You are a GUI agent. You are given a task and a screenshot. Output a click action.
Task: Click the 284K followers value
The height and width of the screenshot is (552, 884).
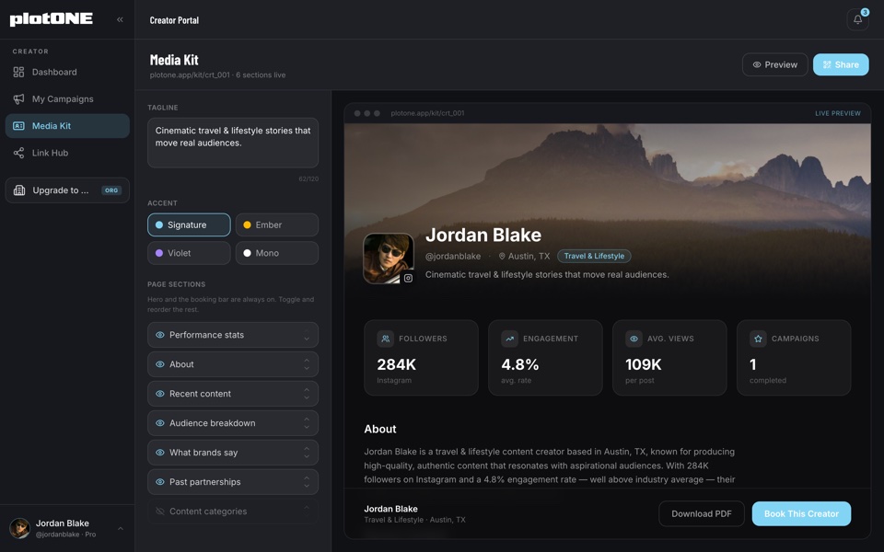pos(396,364)
